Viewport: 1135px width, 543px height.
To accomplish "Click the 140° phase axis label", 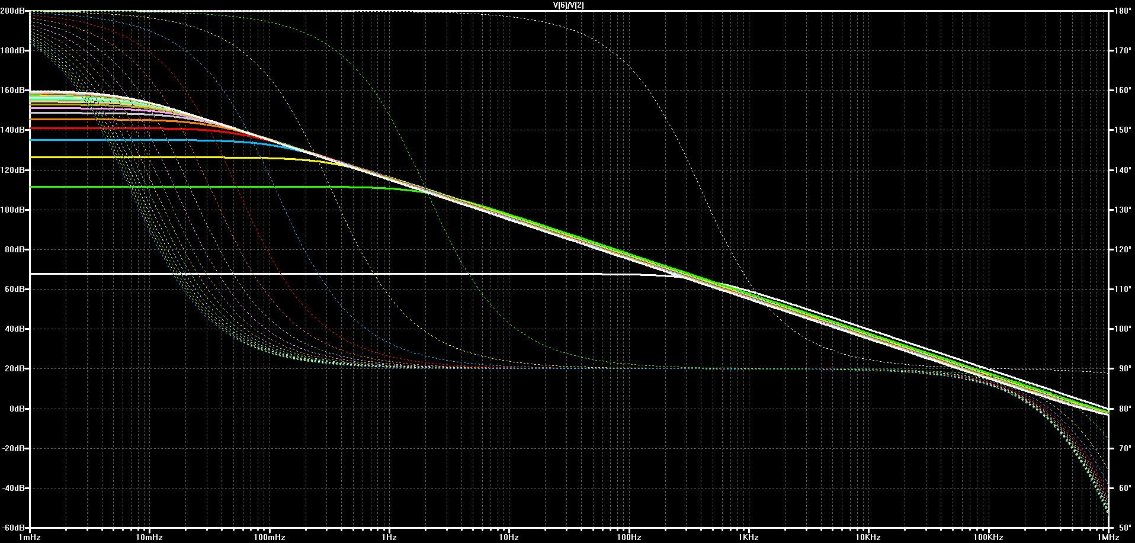I will (1123, 170).
